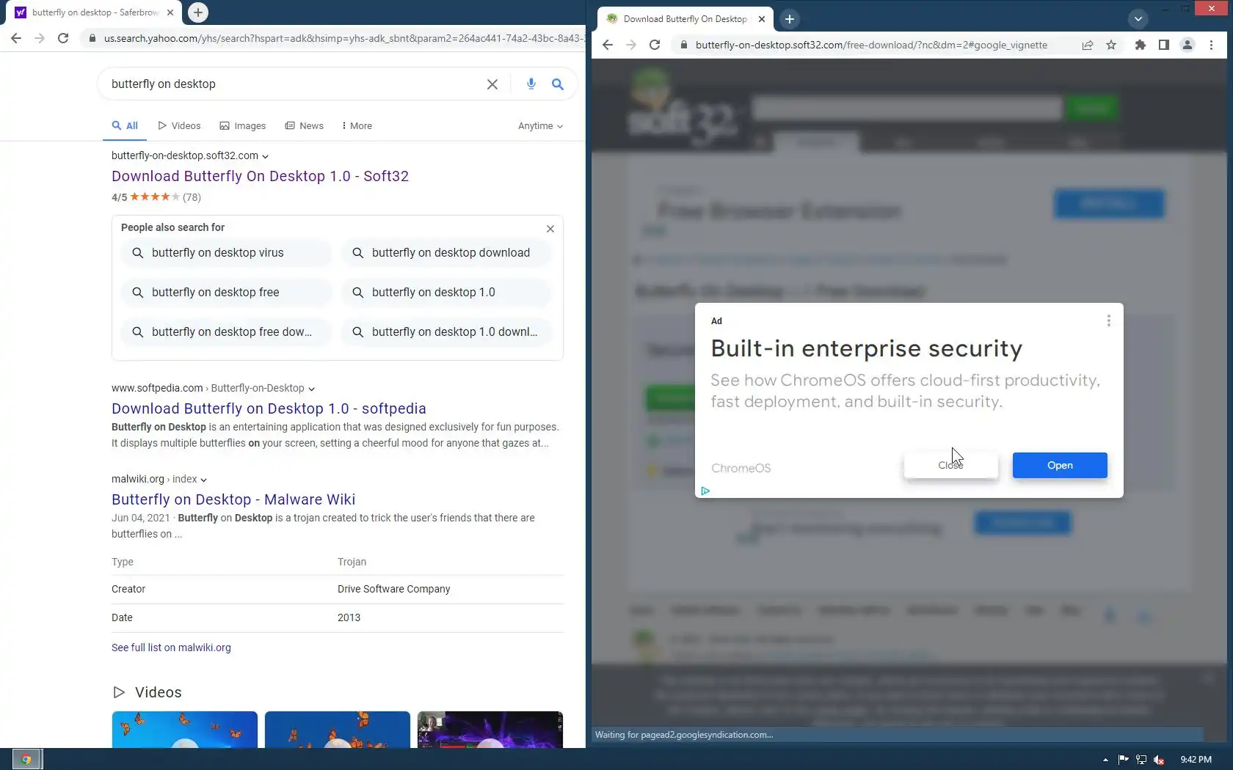The image size is (1233, 770).
Task: Clear the Yahoo search box text
Action: pyautogui.click(x=492, y=84)
